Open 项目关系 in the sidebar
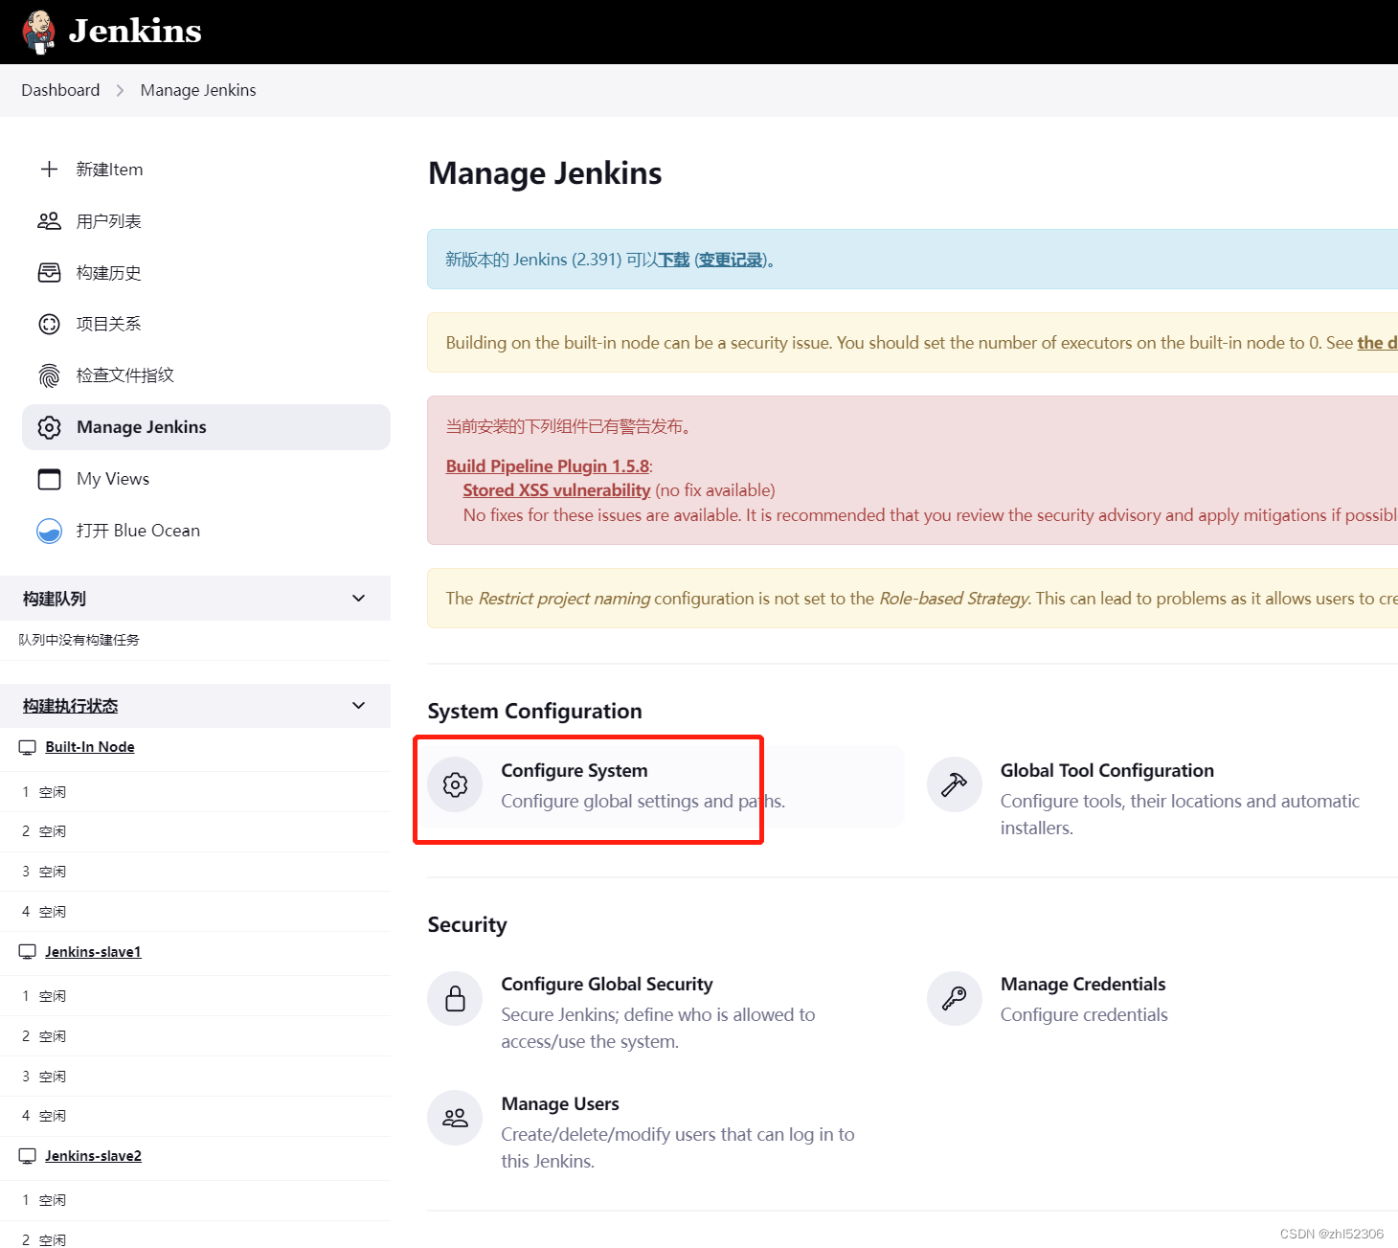The image size is (1398, 1248). click(206, 324)
